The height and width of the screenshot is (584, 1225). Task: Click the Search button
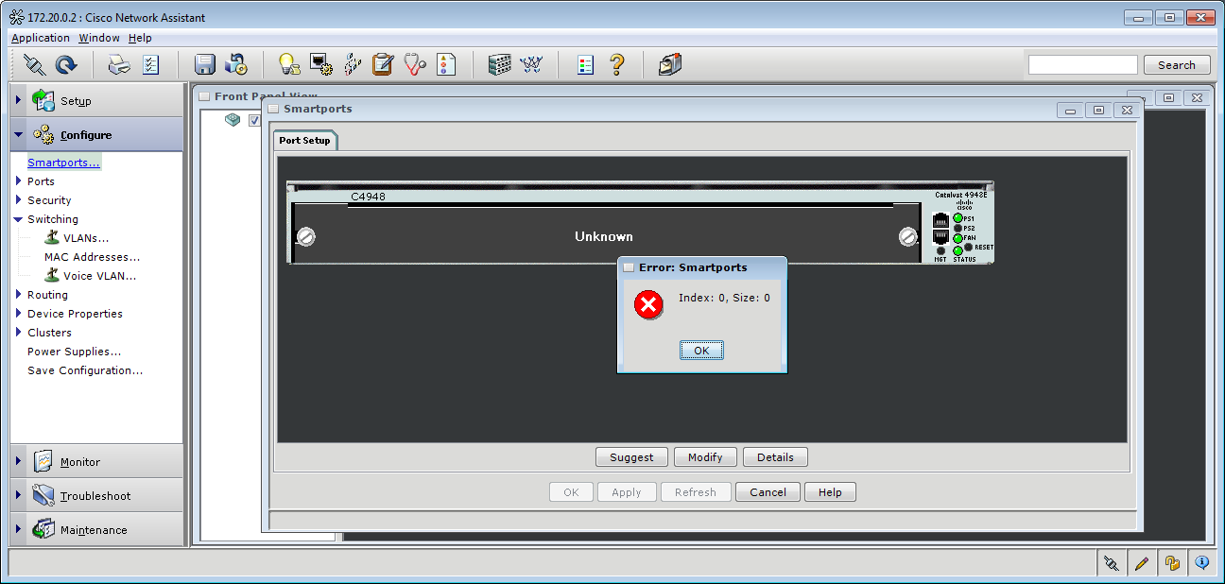click(x=1177, y=65)
